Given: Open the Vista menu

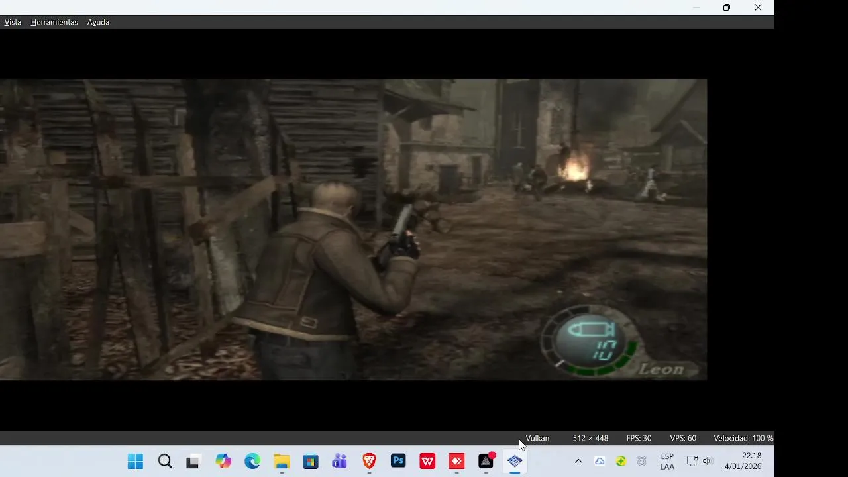Looking at the screenshot, I should coord(13,22).
